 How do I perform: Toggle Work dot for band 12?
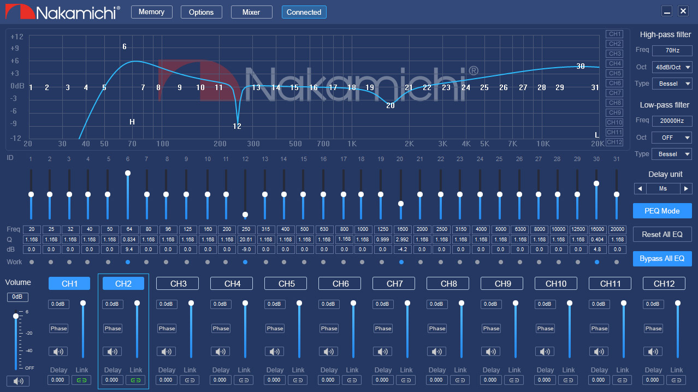click(x=245, y=262)
